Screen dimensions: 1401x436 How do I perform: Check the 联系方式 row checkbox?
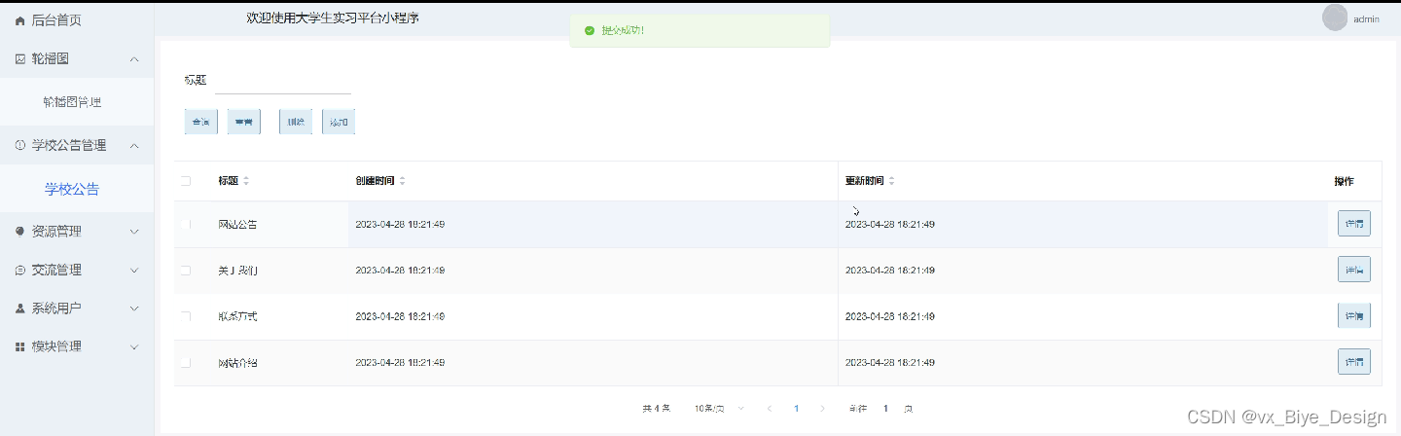click(x=186, y=316)
